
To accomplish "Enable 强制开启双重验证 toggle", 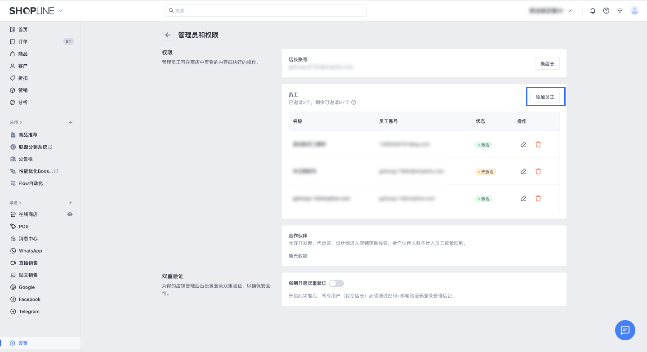I will click(336, 283).
